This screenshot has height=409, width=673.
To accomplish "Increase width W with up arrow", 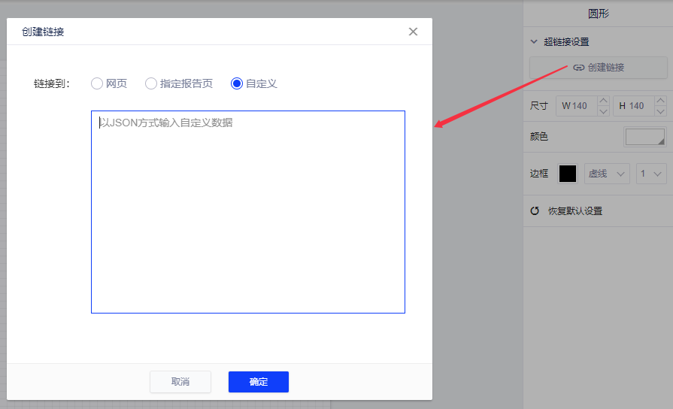I will pyautogui.click(x=602, y=101).
